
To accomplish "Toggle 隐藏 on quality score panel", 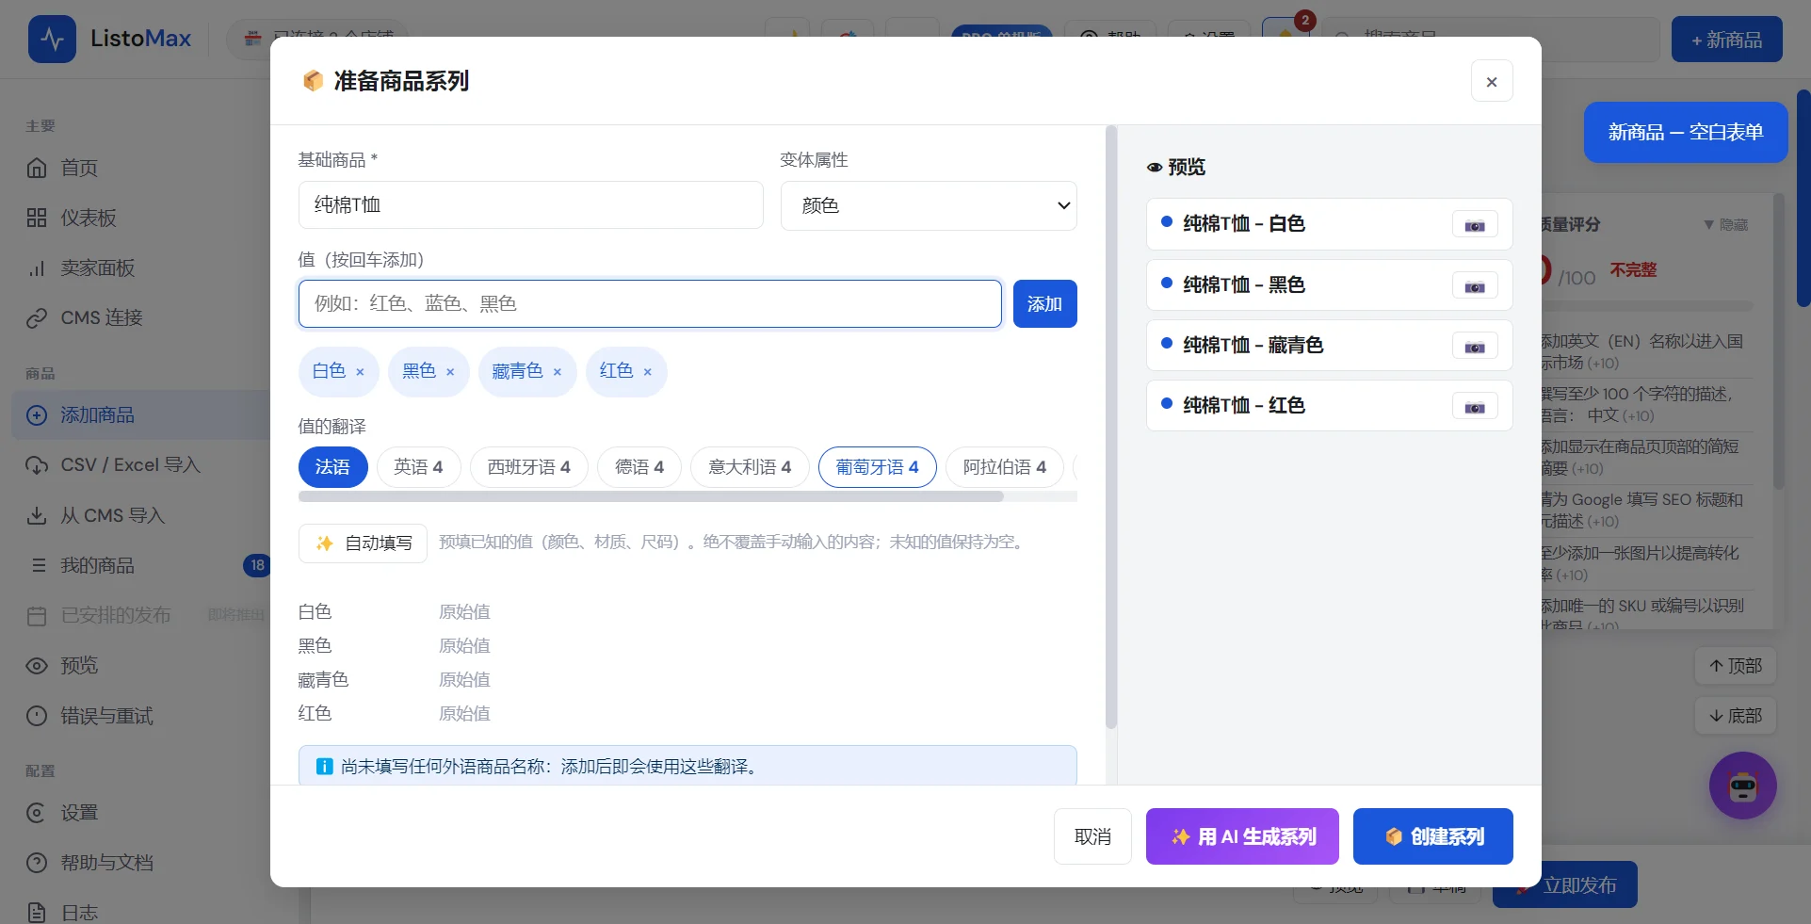I will tap(1725, 224).
